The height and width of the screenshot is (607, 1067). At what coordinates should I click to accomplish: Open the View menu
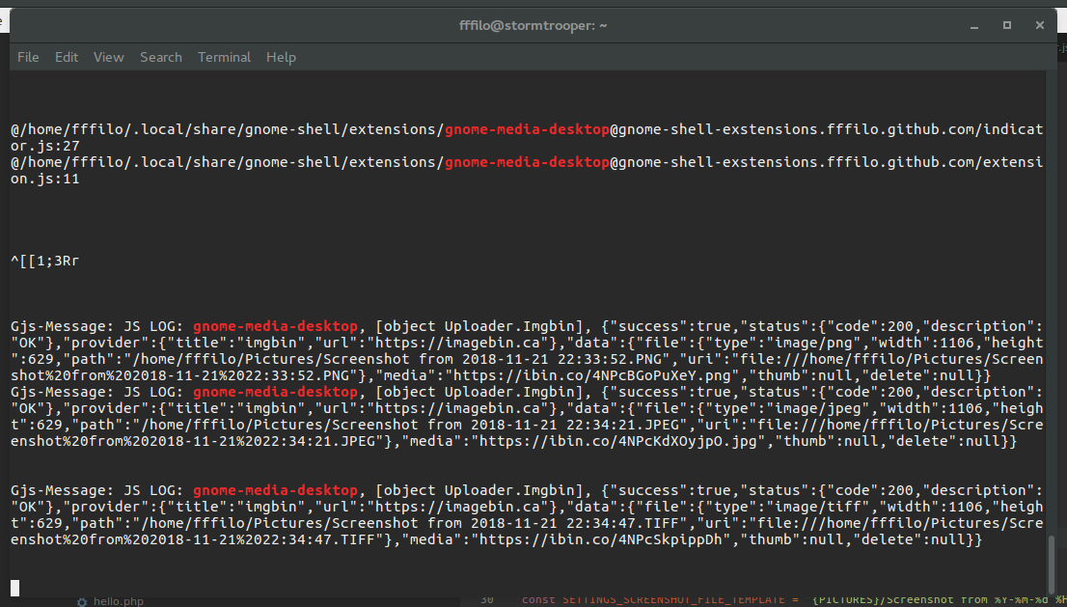[108, 57]
